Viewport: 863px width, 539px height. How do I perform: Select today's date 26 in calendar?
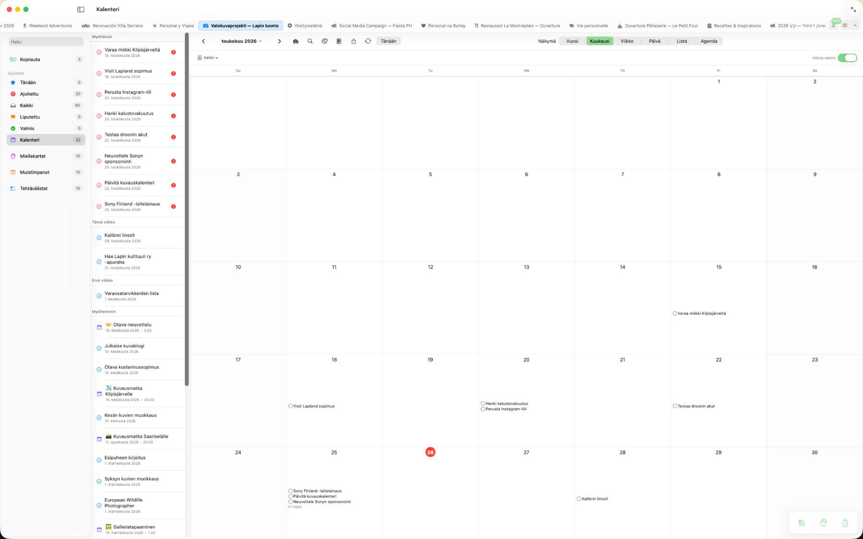point(430,452)
